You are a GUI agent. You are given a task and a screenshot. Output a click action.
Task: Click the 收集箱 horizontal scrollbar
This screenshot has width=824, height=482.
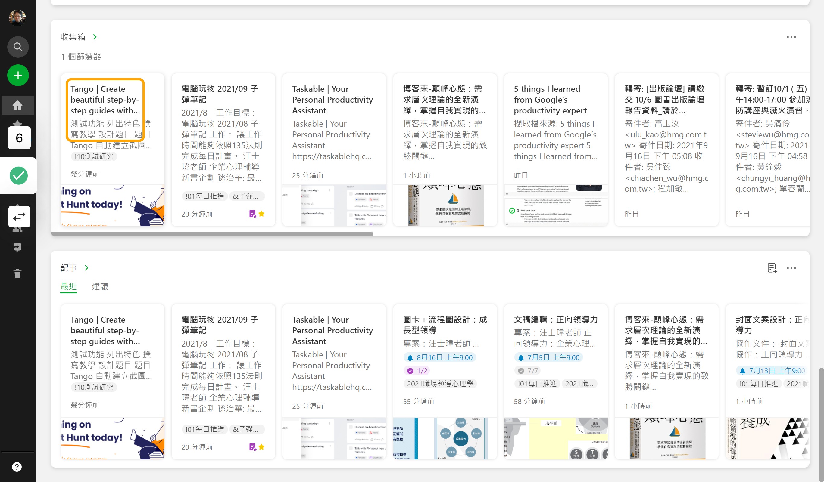coord(212,234)
